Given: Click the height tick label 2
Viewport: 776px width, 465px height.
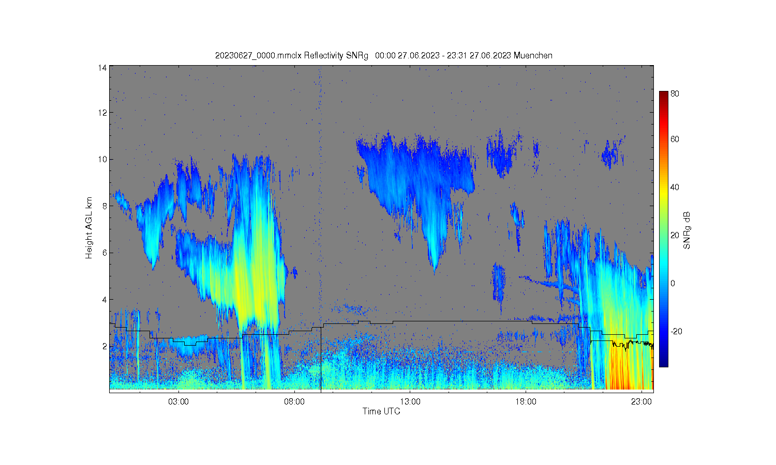Looking at the screenshot, I should point(105,346).
